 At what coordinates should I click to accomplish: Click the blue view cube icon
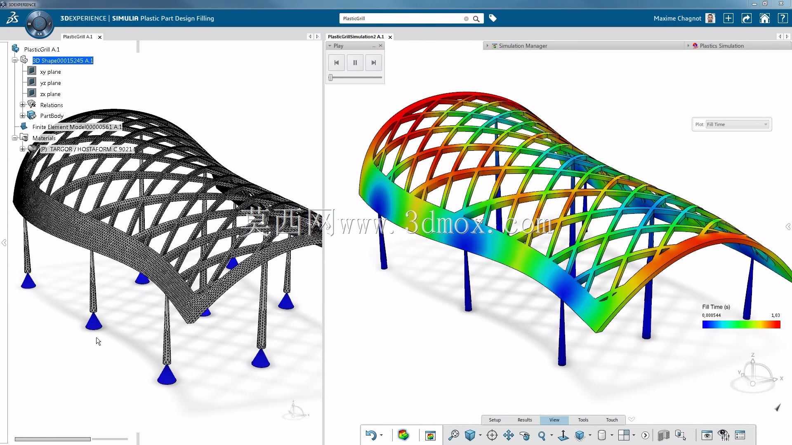click(x=470, y=435)
